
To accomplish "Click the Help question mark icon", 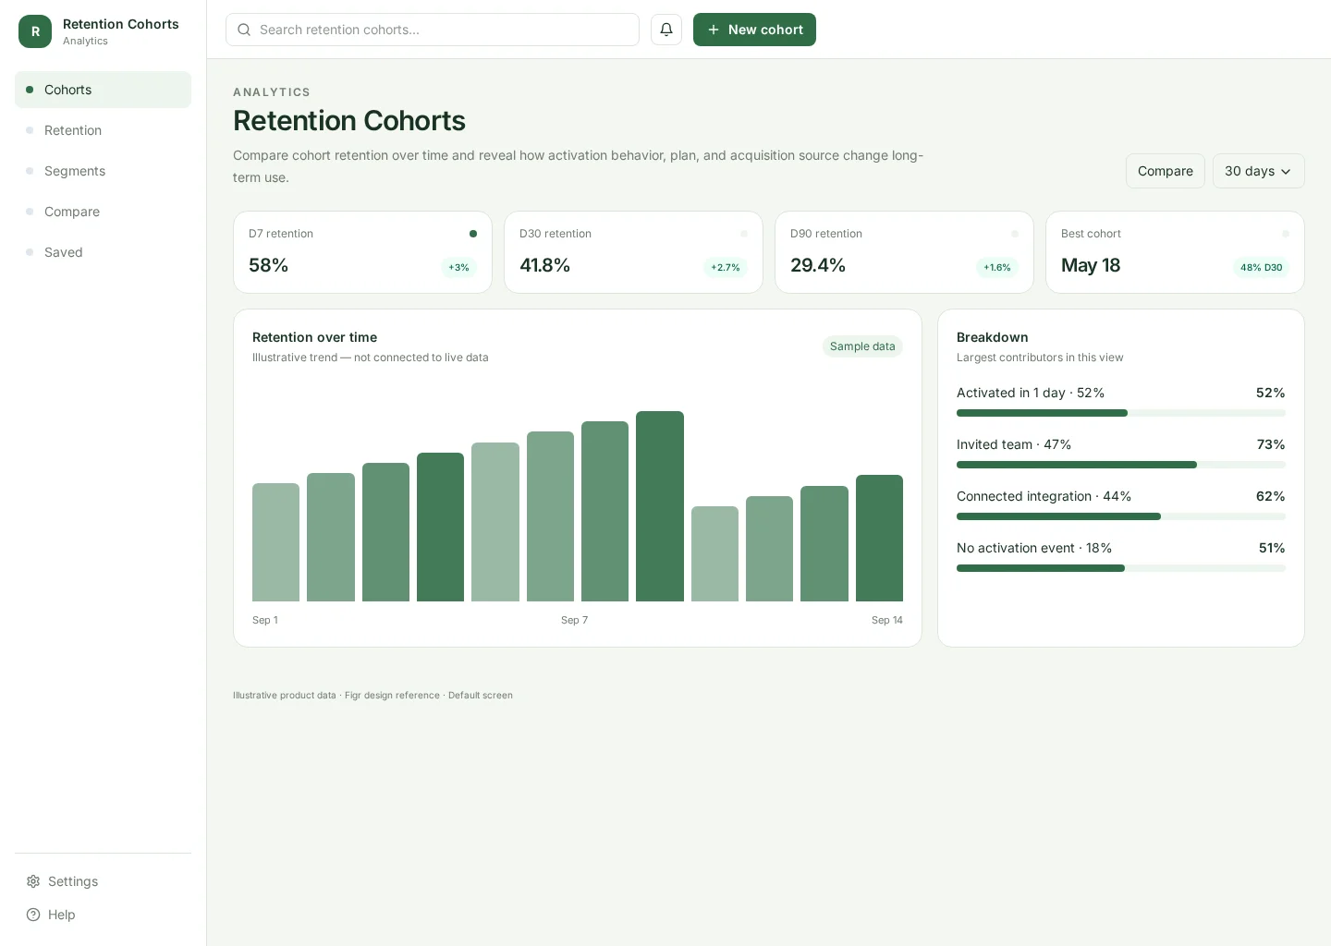I will coord(33,915).
